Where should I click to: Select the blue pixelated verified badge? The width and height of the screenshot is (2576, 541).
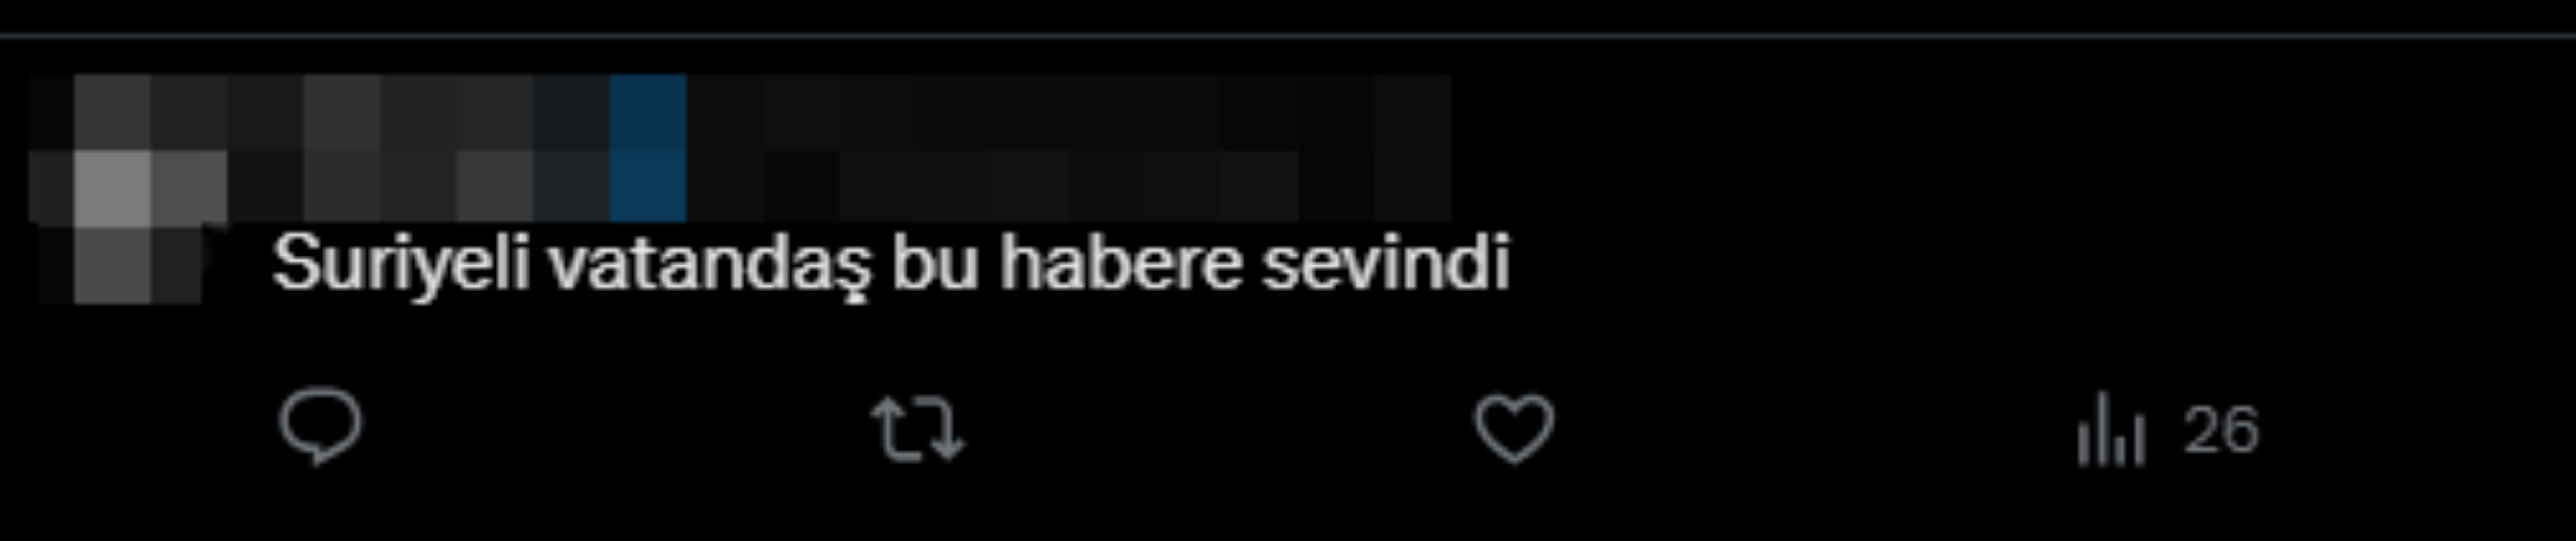click(648, 148)
